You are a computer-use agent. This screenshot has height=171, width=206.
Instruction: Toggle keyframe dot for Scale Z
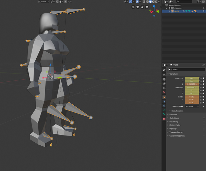204,102
